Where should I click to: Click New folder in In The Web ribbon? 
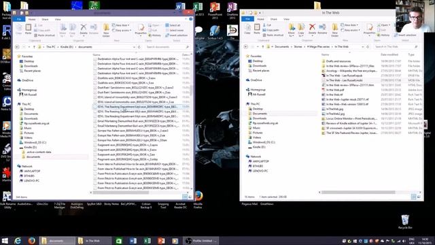pyautogui.click(x=334, y=30)
